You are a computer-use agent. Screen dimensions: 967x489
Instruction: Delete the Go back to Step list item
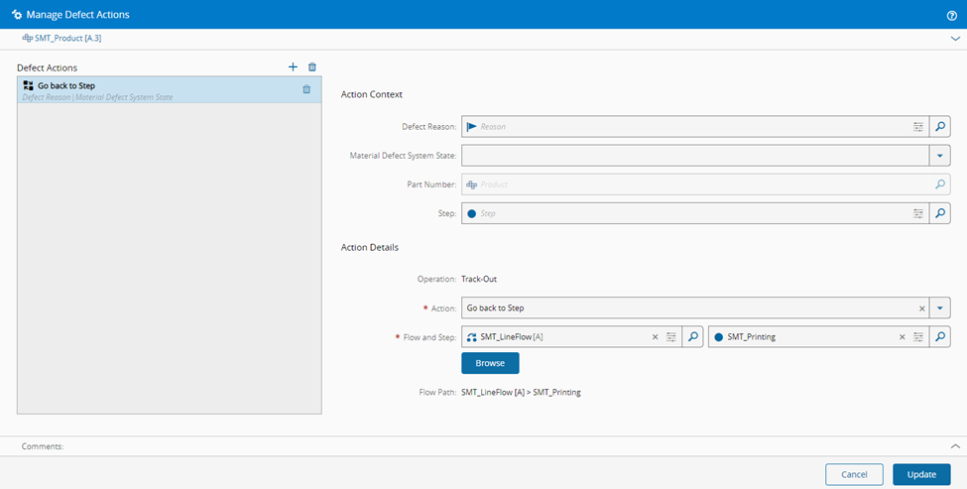pos(306,89)
